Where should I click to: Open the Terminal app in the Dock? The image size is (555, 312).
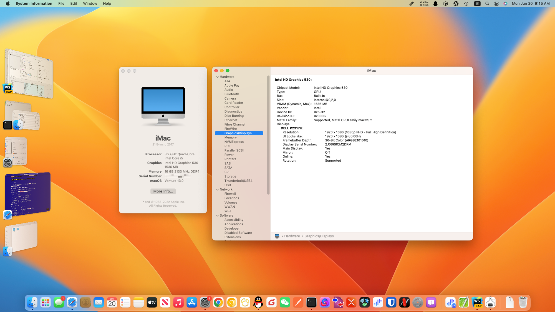(311, 302)
